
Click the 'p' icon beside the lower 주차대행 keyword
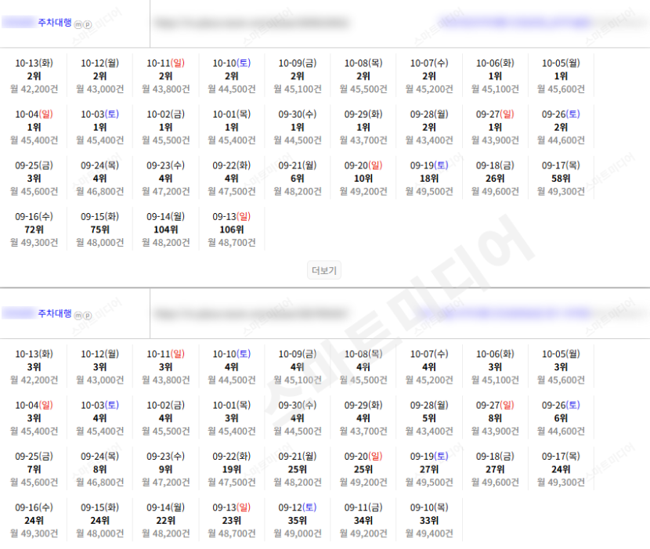[87, 316]
